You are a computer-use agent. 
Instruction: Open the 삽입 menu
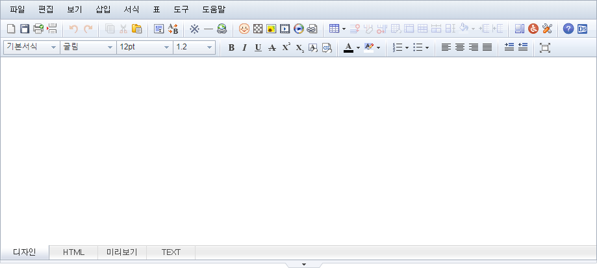coord(103,10)
